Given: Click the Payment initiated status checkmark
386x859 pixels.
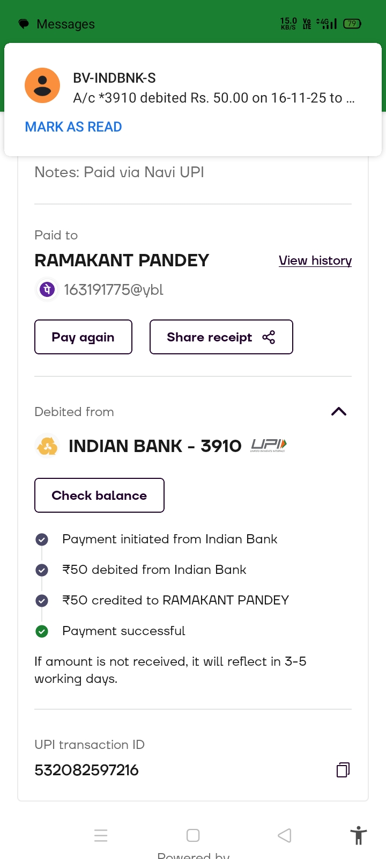Looking at the screenshot, I should pyautogui.click(x=42, y=540).
